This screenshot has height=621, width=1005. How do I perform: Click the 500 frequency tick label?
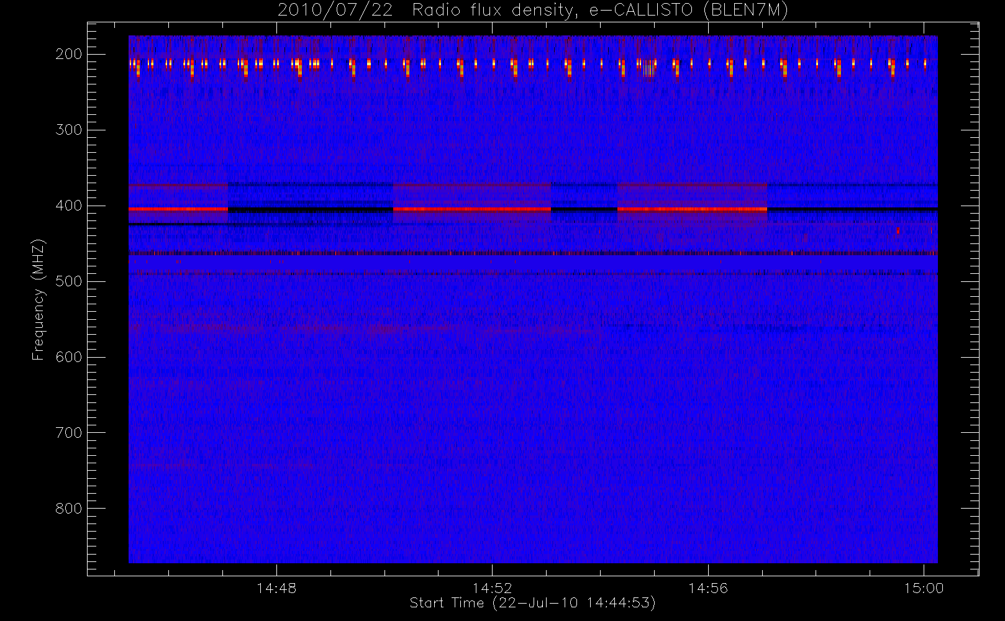[69, 281]
